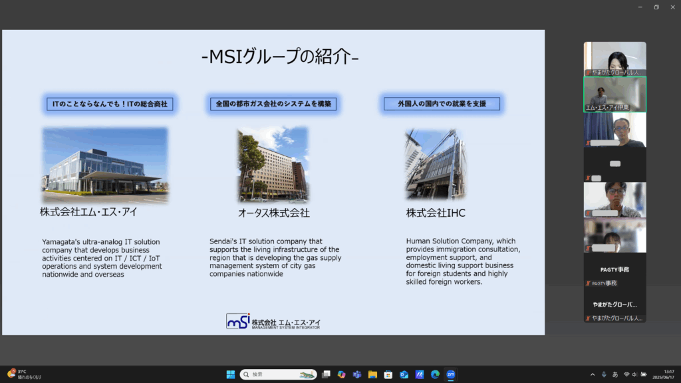Click the ITのことならなんでも！ITの総合商社 banner
The image size is (681, 383).
(110, 104)
